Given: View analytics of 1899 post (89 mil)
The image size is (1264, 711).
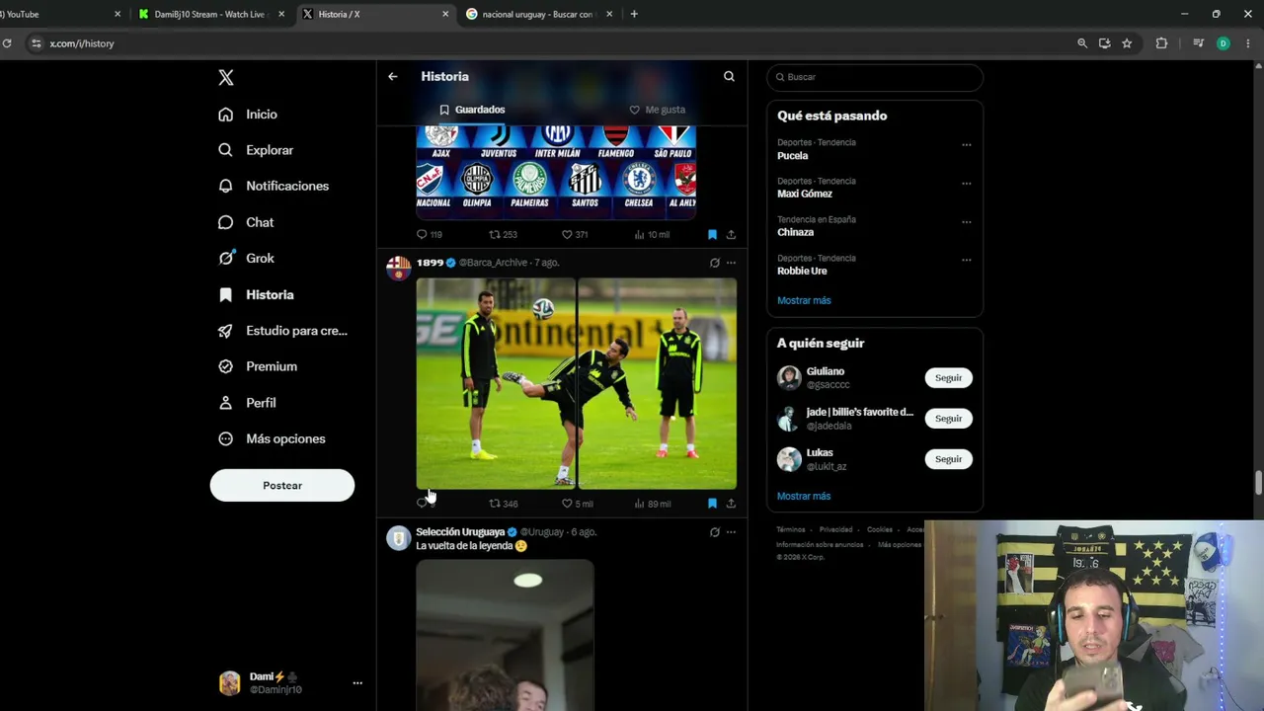Looking at the screenshot, I should [652, 504].
